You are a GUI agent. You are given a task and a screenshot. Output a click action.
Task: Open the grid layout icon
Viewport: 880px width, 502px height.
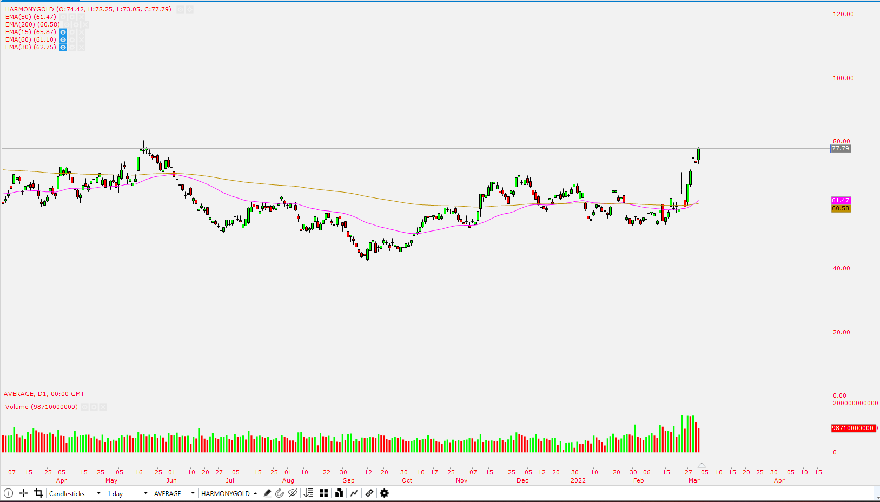323,493
